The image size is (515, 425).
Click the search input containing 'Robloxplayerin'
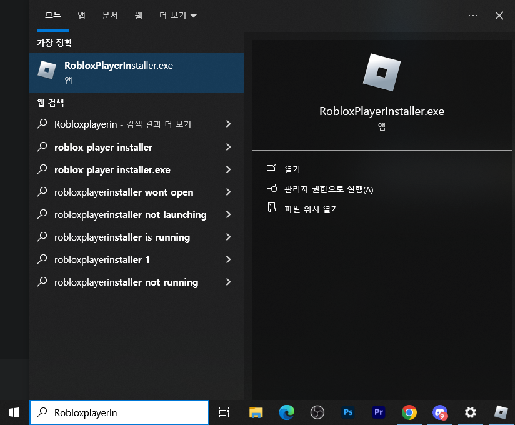click(119, 412)
